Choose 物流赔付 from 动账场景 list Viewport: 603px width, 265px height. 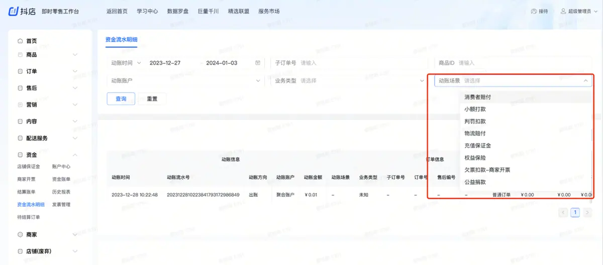526,134
